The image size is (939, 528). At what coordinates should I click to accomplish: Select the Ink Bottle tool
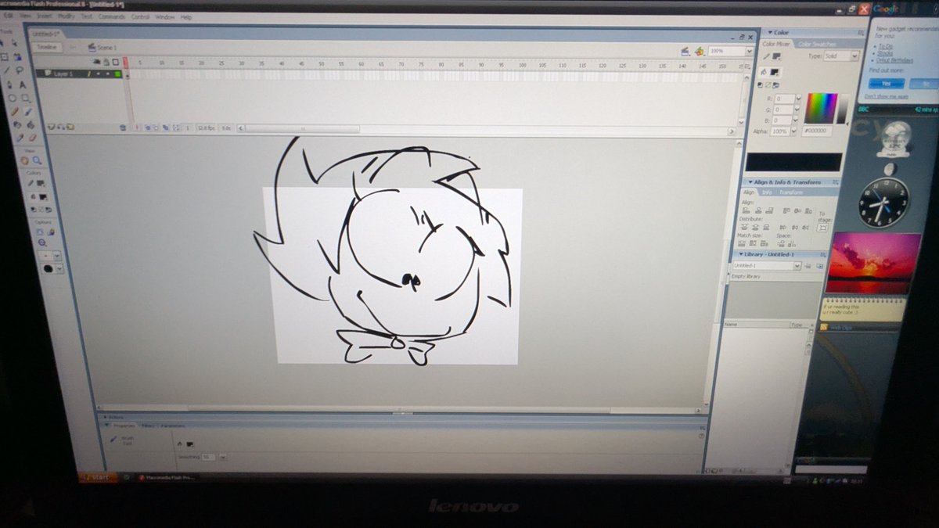coord(17,125)
